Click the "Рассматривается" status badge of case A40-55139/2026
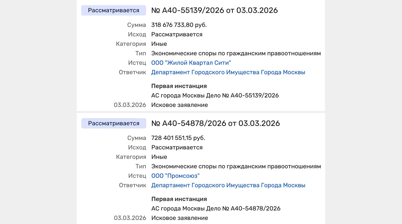Image resolution: width=402 pixels, height=224 pixels. (114, 10)
